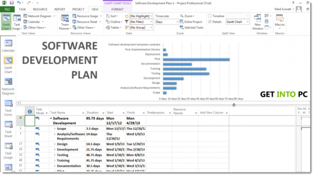
Task: Switch to the FORMAT tab
Action: (117, 9)
